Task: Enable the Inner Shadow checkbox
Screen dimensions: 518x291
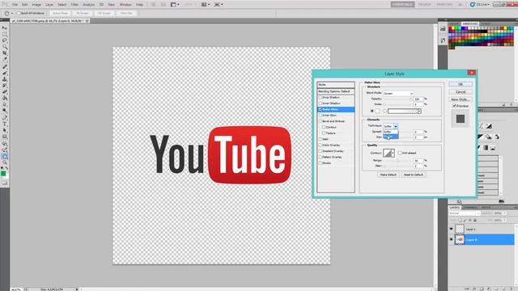Action: point(320,103)
